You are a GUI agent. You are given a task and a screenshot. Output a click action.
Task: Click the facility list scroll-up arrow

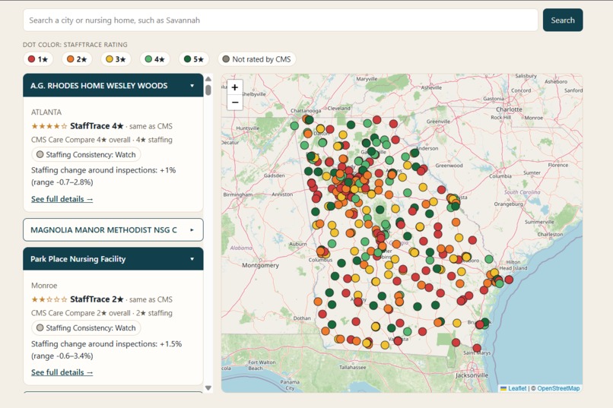coord(208,78)
